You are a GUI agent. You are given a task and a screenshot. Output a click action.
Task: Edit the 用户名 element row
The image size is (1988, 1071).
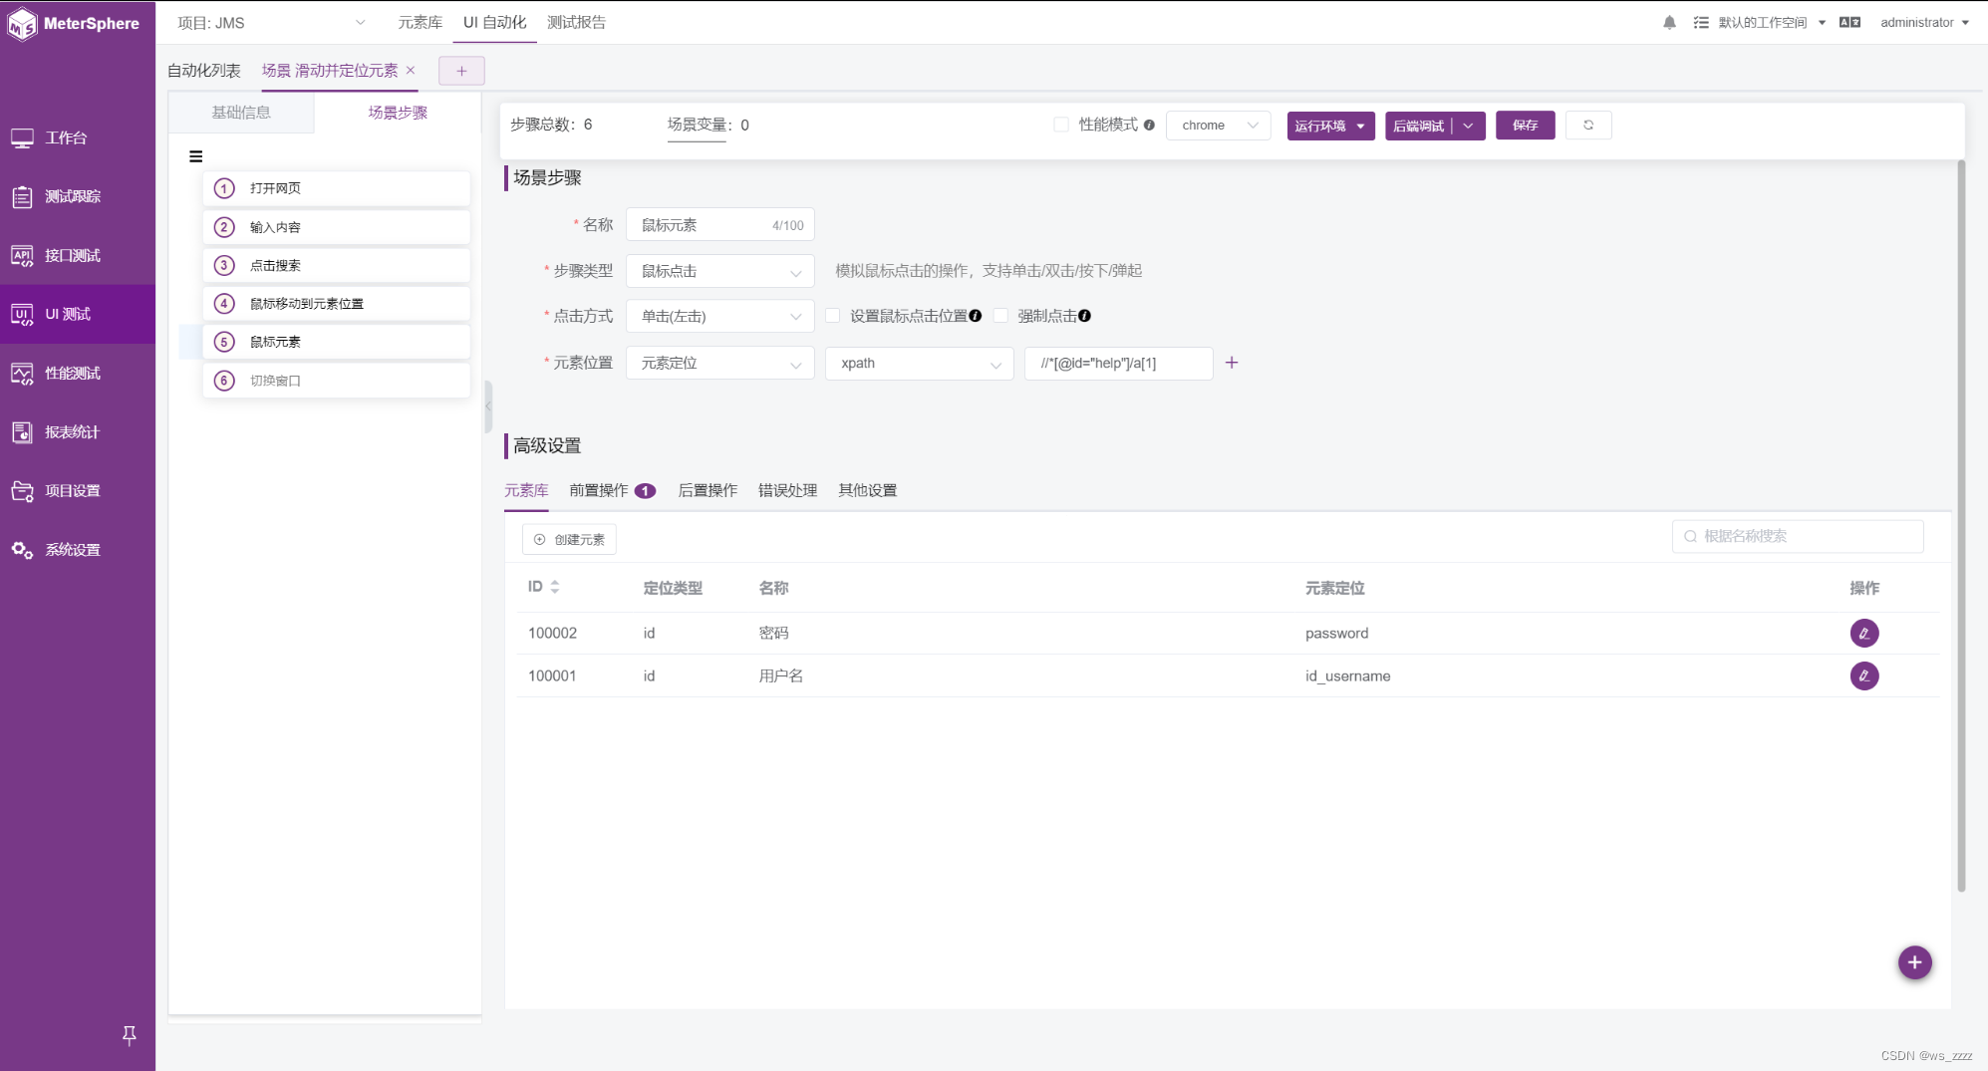[1864, 676]
